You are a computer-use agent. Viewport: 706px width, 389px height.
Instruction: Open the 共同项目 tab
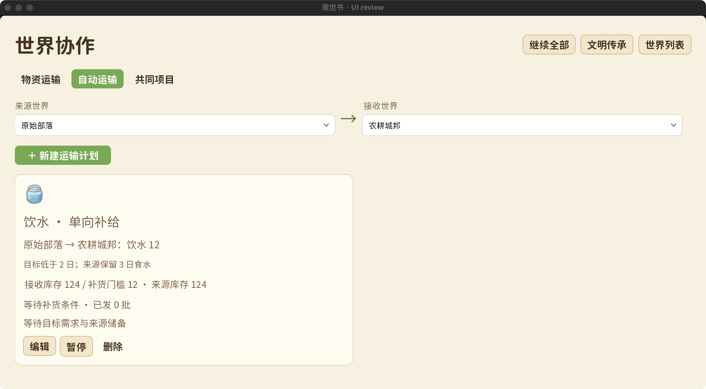(154, 79)
